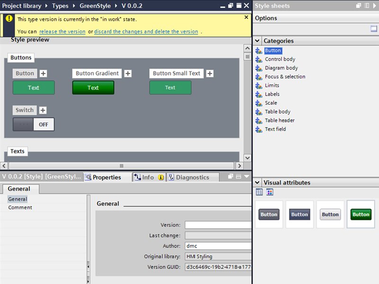Add variant to Button Small Text with plus
The width and height of the screenshot is (379, 284).
pos(210,73)
